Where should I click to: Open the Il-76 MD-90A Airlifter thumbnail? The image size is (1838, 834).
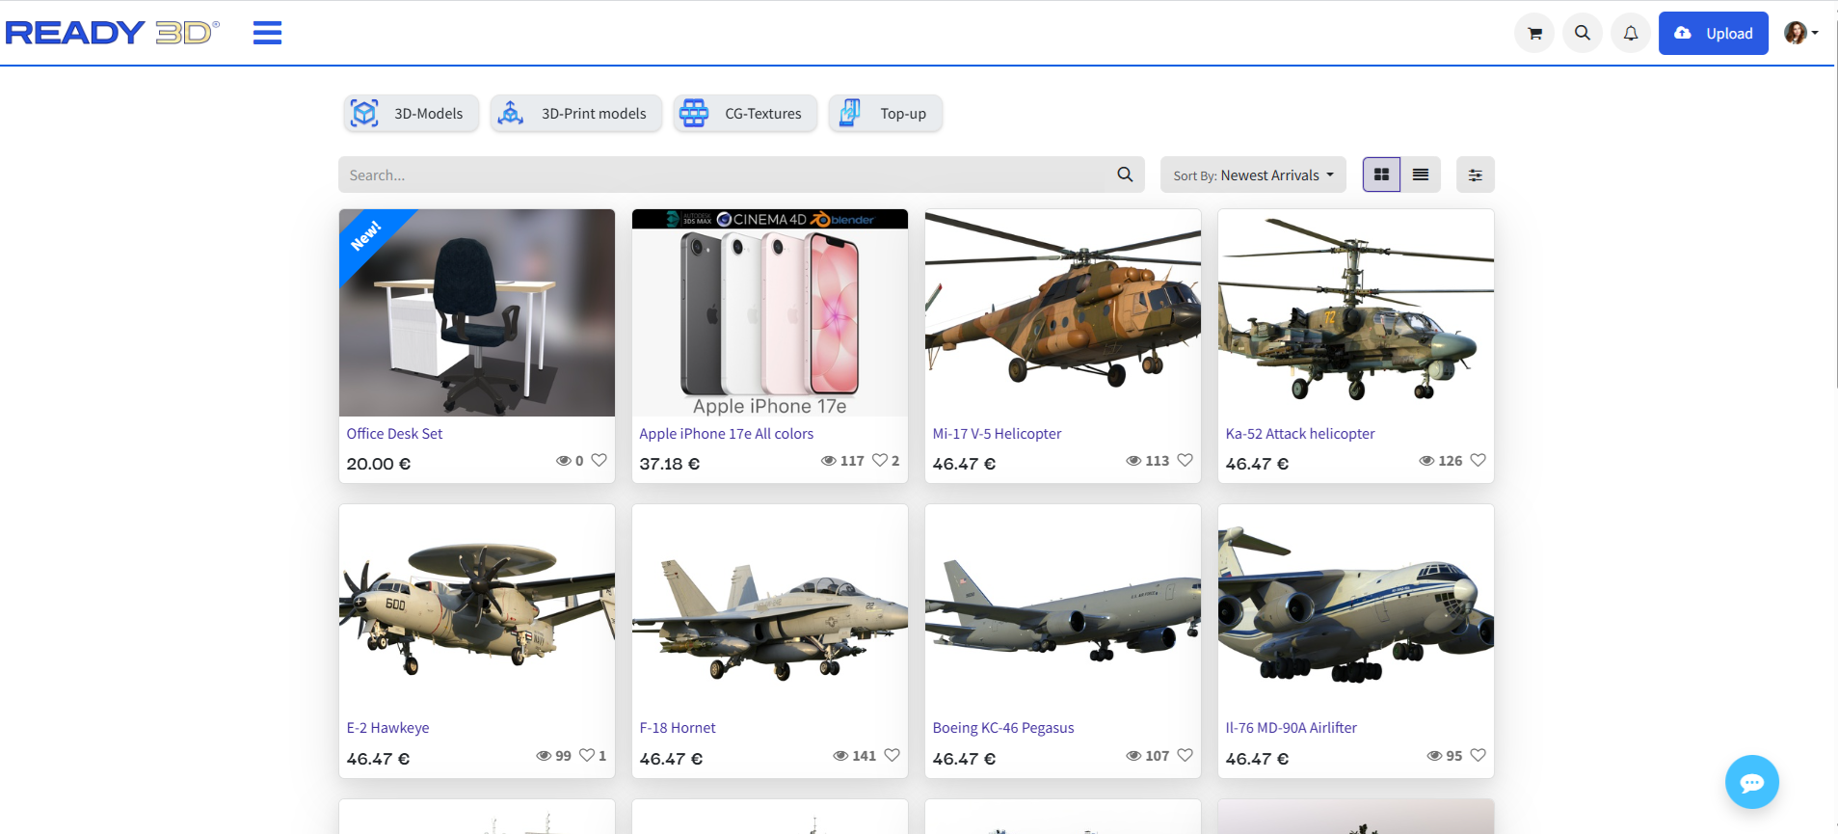pyautogui.click(x=1356, y=607)
